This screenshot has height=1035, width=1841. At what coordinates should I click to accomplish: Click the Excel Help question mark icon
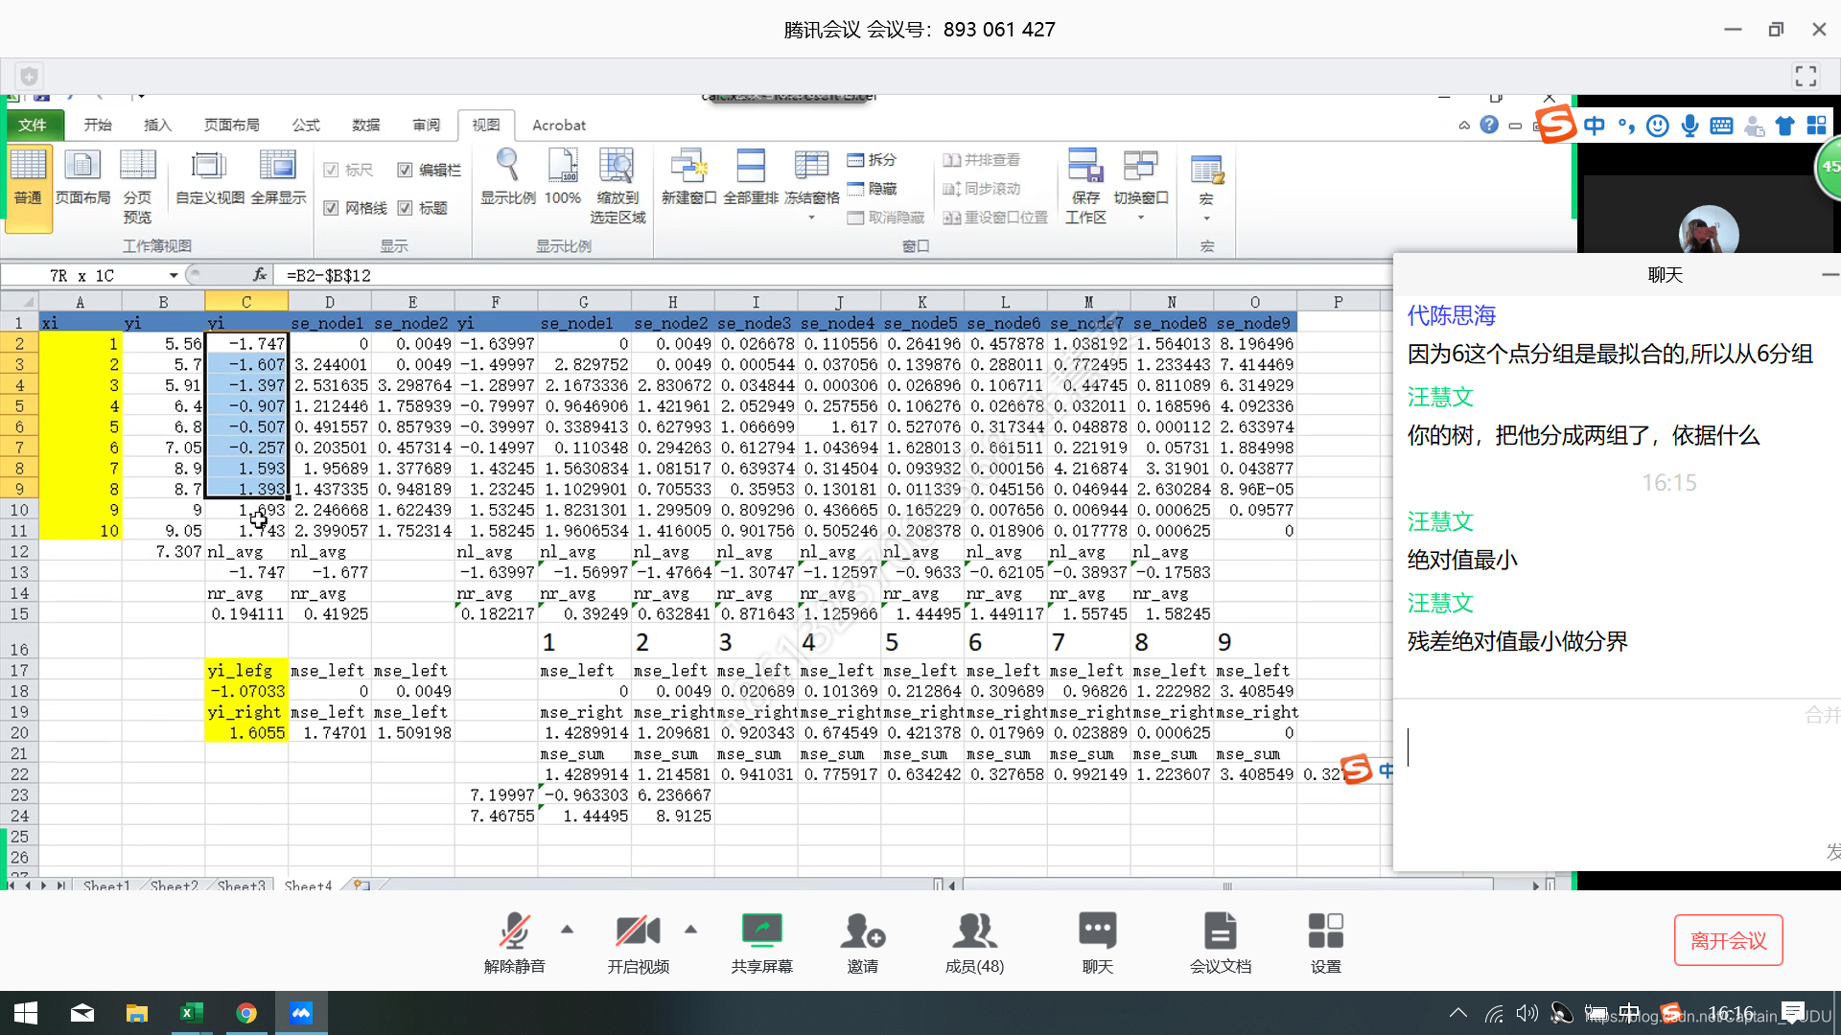coord(1489,125)
